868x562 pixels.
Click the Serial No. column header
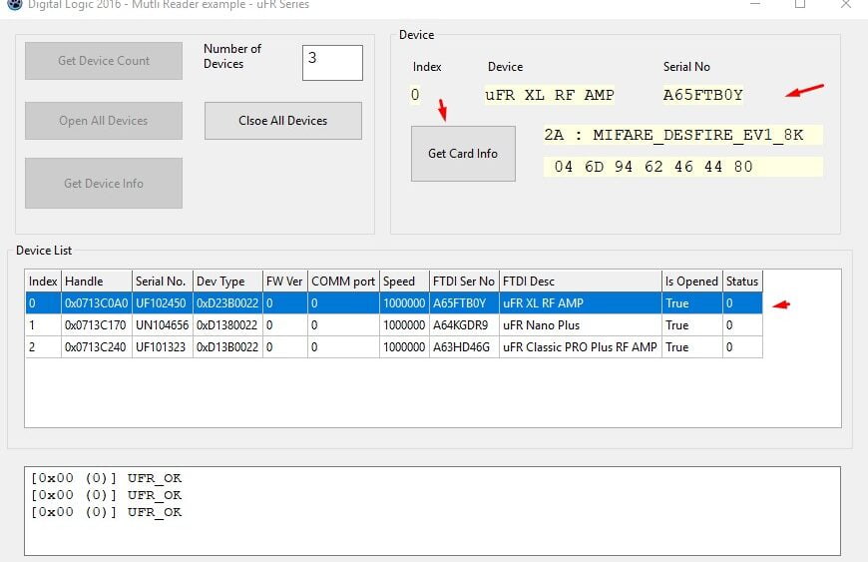pyautogui.click(x=161, y=281)
